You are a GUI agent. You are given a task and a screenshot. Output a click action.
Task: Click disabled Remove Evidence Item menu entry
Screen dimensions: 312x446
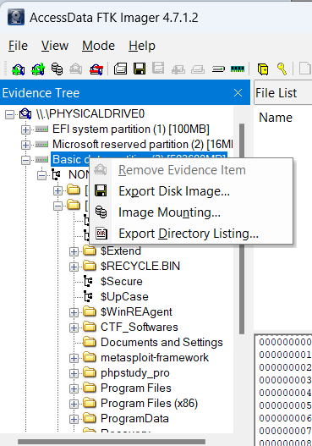191,170
